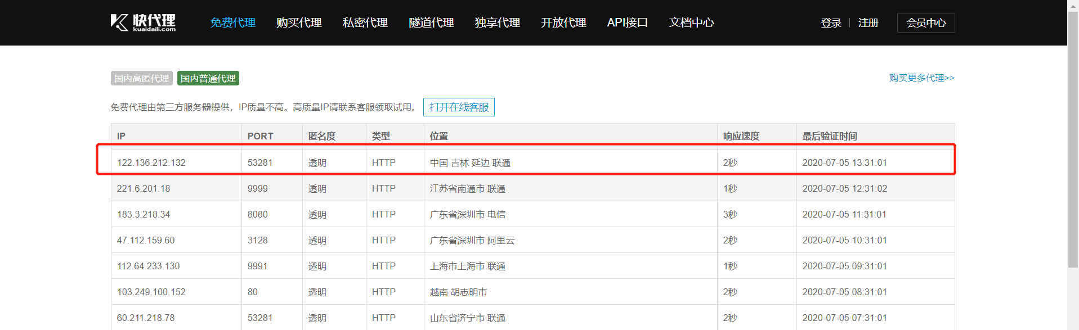
Task: Select IP 183.3.218.34
Action: (144, 214)
